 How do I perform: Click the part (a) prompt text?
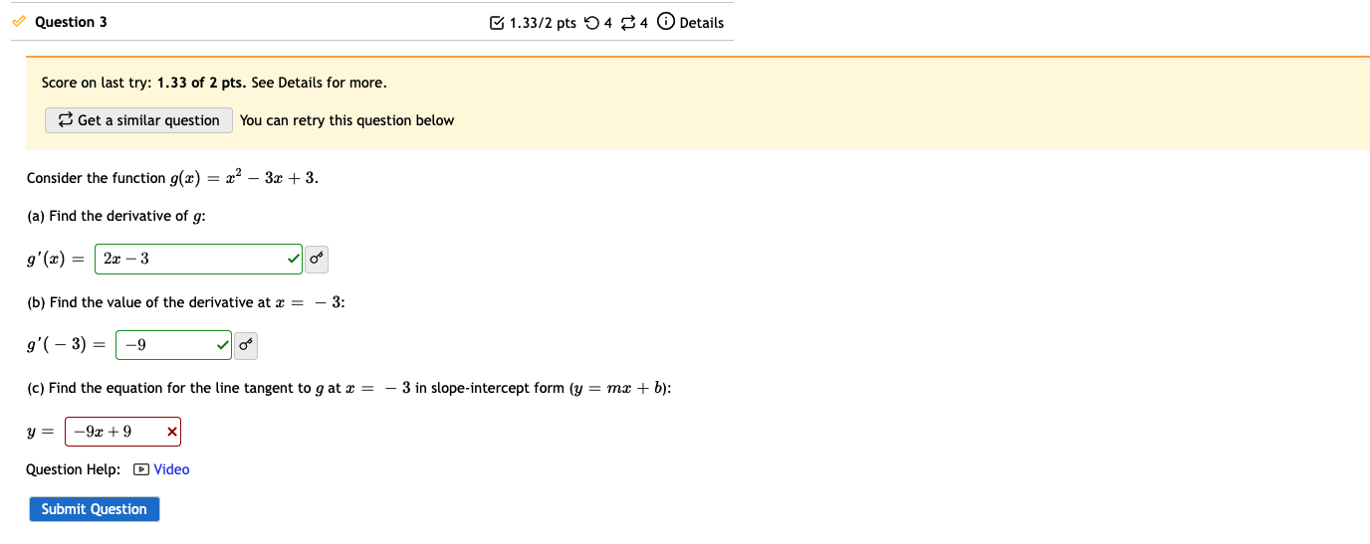[116, 216]
